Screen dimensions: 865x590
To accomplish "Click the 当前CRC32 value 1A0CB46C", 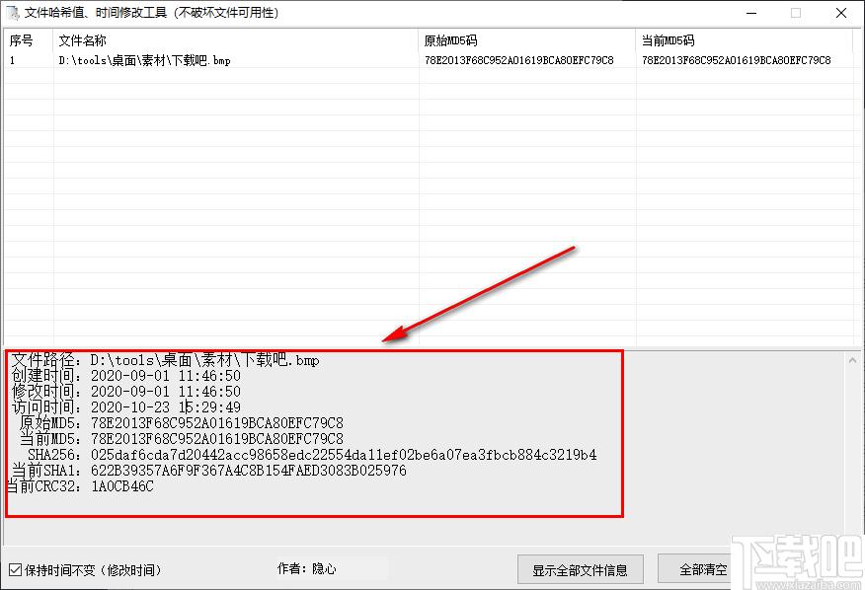I will click(x=122, y=486).
